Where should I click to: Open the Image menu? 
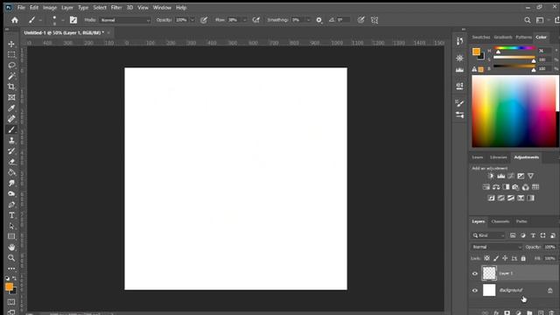(50, 8)
